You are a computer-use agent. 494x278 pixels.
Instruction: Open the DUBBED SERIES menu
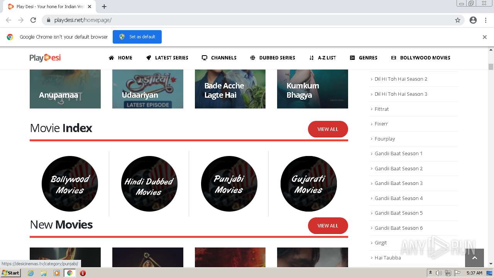273,58
